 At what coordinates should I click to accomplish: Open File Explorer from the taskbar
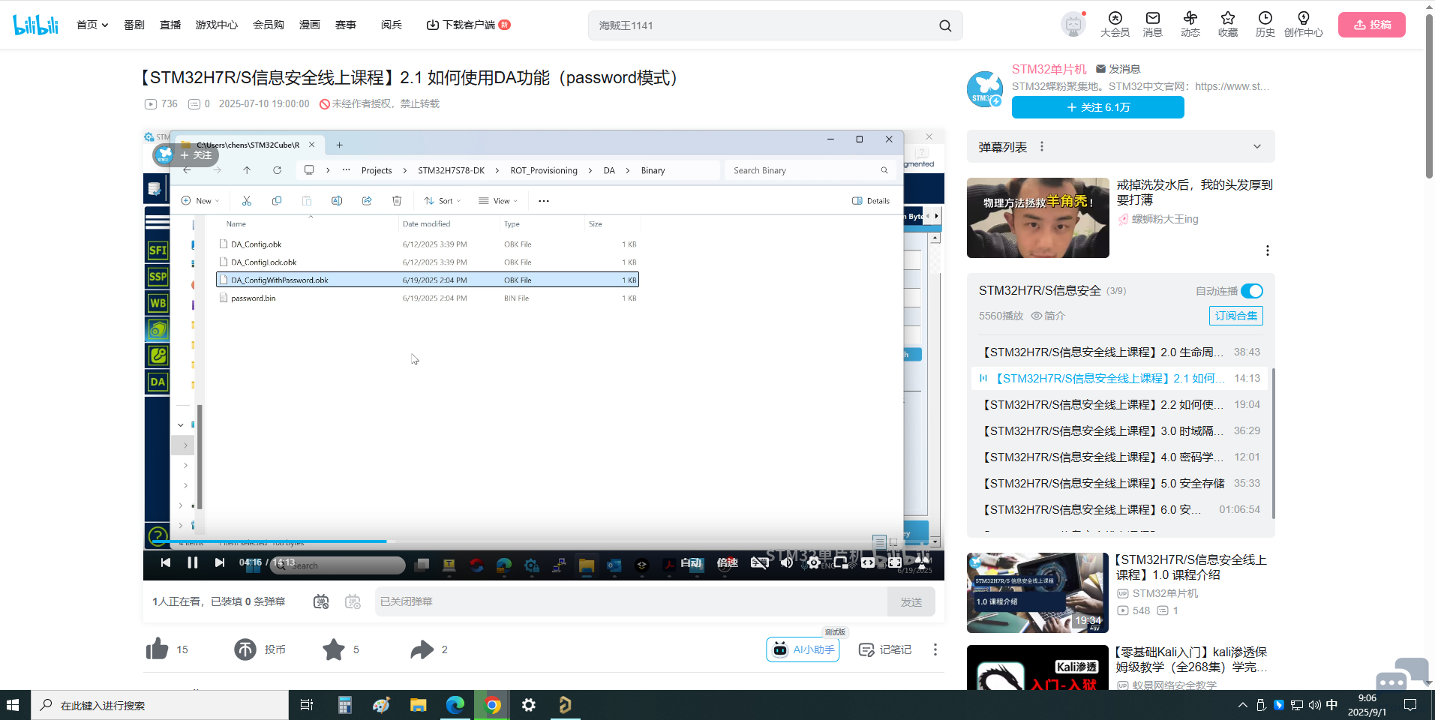click(x=419, y=705)
